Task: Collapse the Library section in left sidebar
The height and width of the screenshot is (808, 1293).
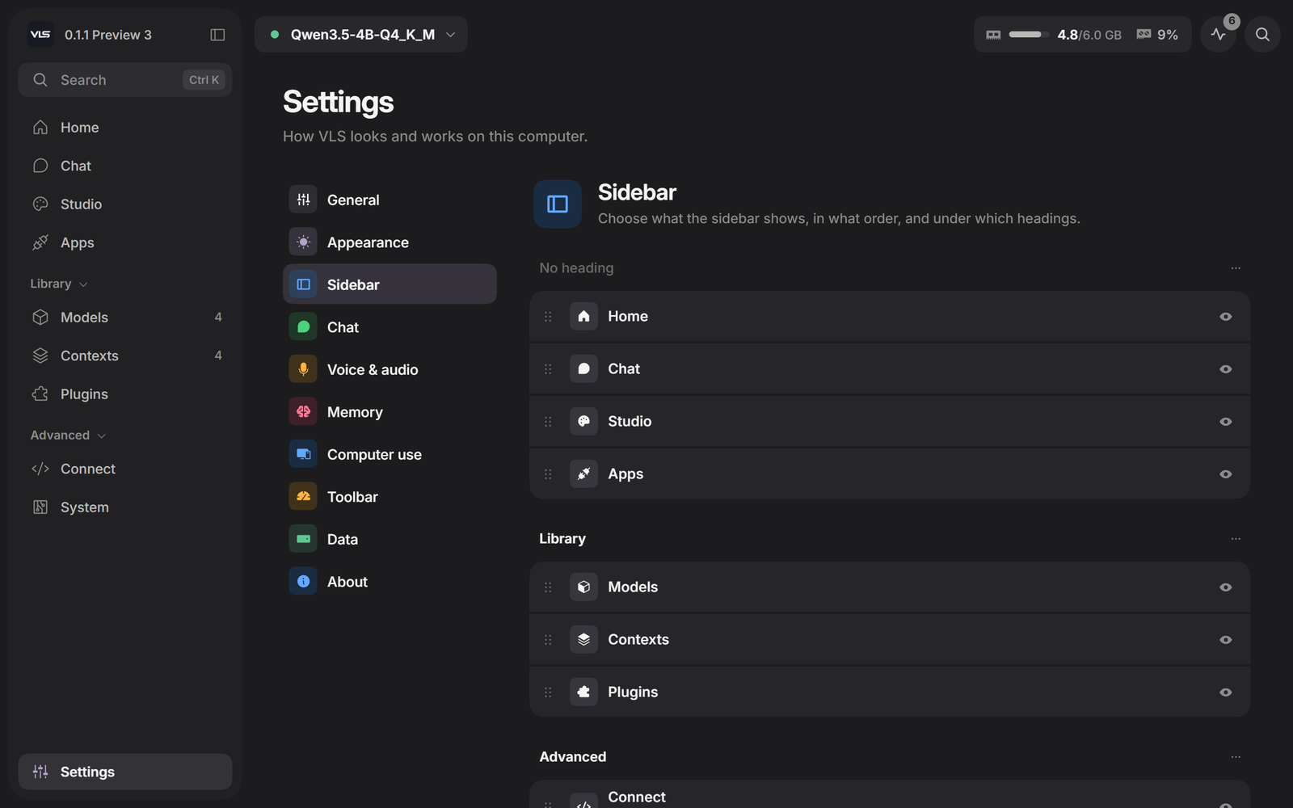Action: [59, 284]
